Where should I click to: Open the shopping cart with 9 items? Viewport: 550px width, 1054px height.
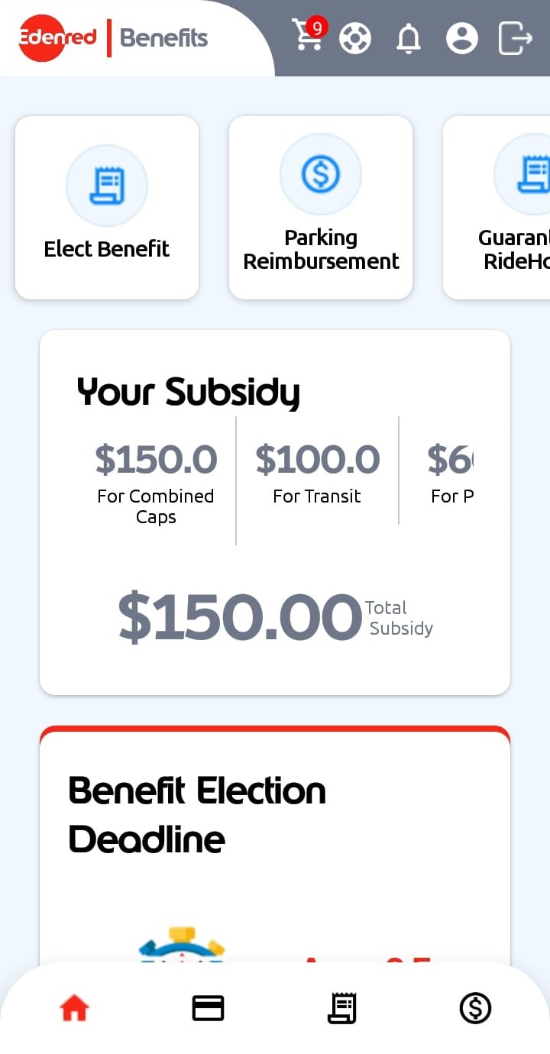[309, 35]
